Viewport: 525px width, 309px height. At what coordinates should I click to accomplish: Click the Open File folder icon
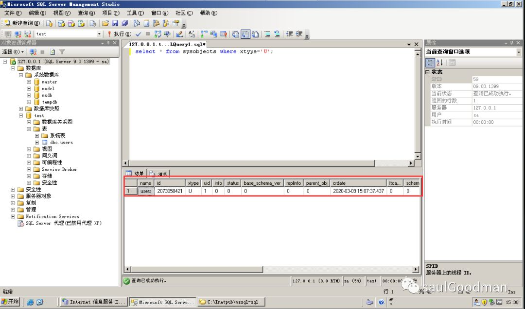point(105,23)
